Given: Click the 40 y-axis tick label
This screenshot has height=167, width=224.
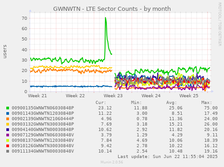Looking at the screenshot, I should [x=24, y=50].
